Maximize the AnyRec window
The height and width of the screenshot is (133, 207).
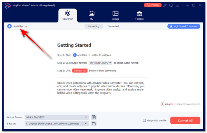pyautogui.click(x=194, y=5)
